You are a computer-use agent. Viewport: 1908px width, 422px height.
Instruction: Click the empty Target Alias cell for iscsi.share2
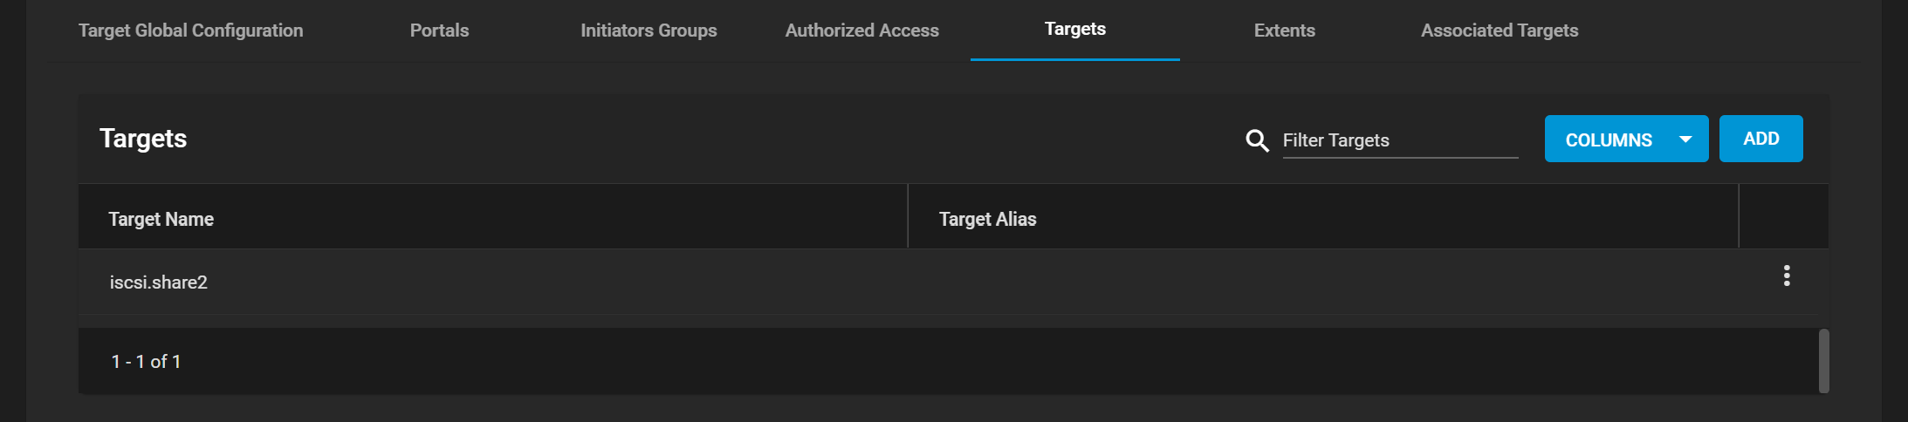click(x=1323, y=282)
